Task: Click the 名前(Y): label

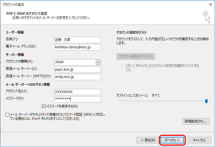Action: pos(12,39)
